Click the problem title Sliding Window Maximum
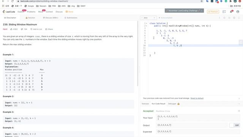The width and height of the screenshot is (243, 137). (x=20, y=24)
